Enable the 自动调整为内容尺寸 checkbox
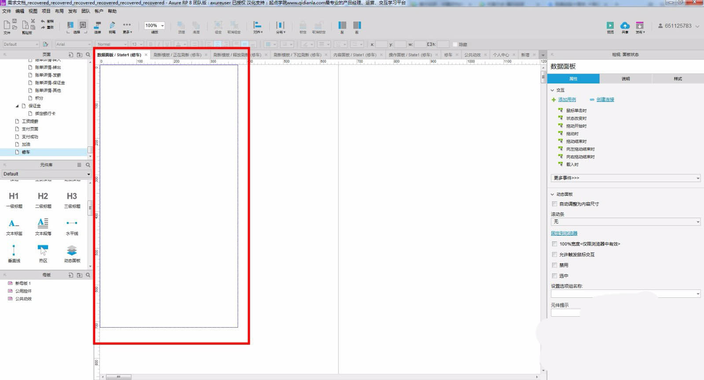This screenshot has width=704, height=380. (x=554, y=204)
